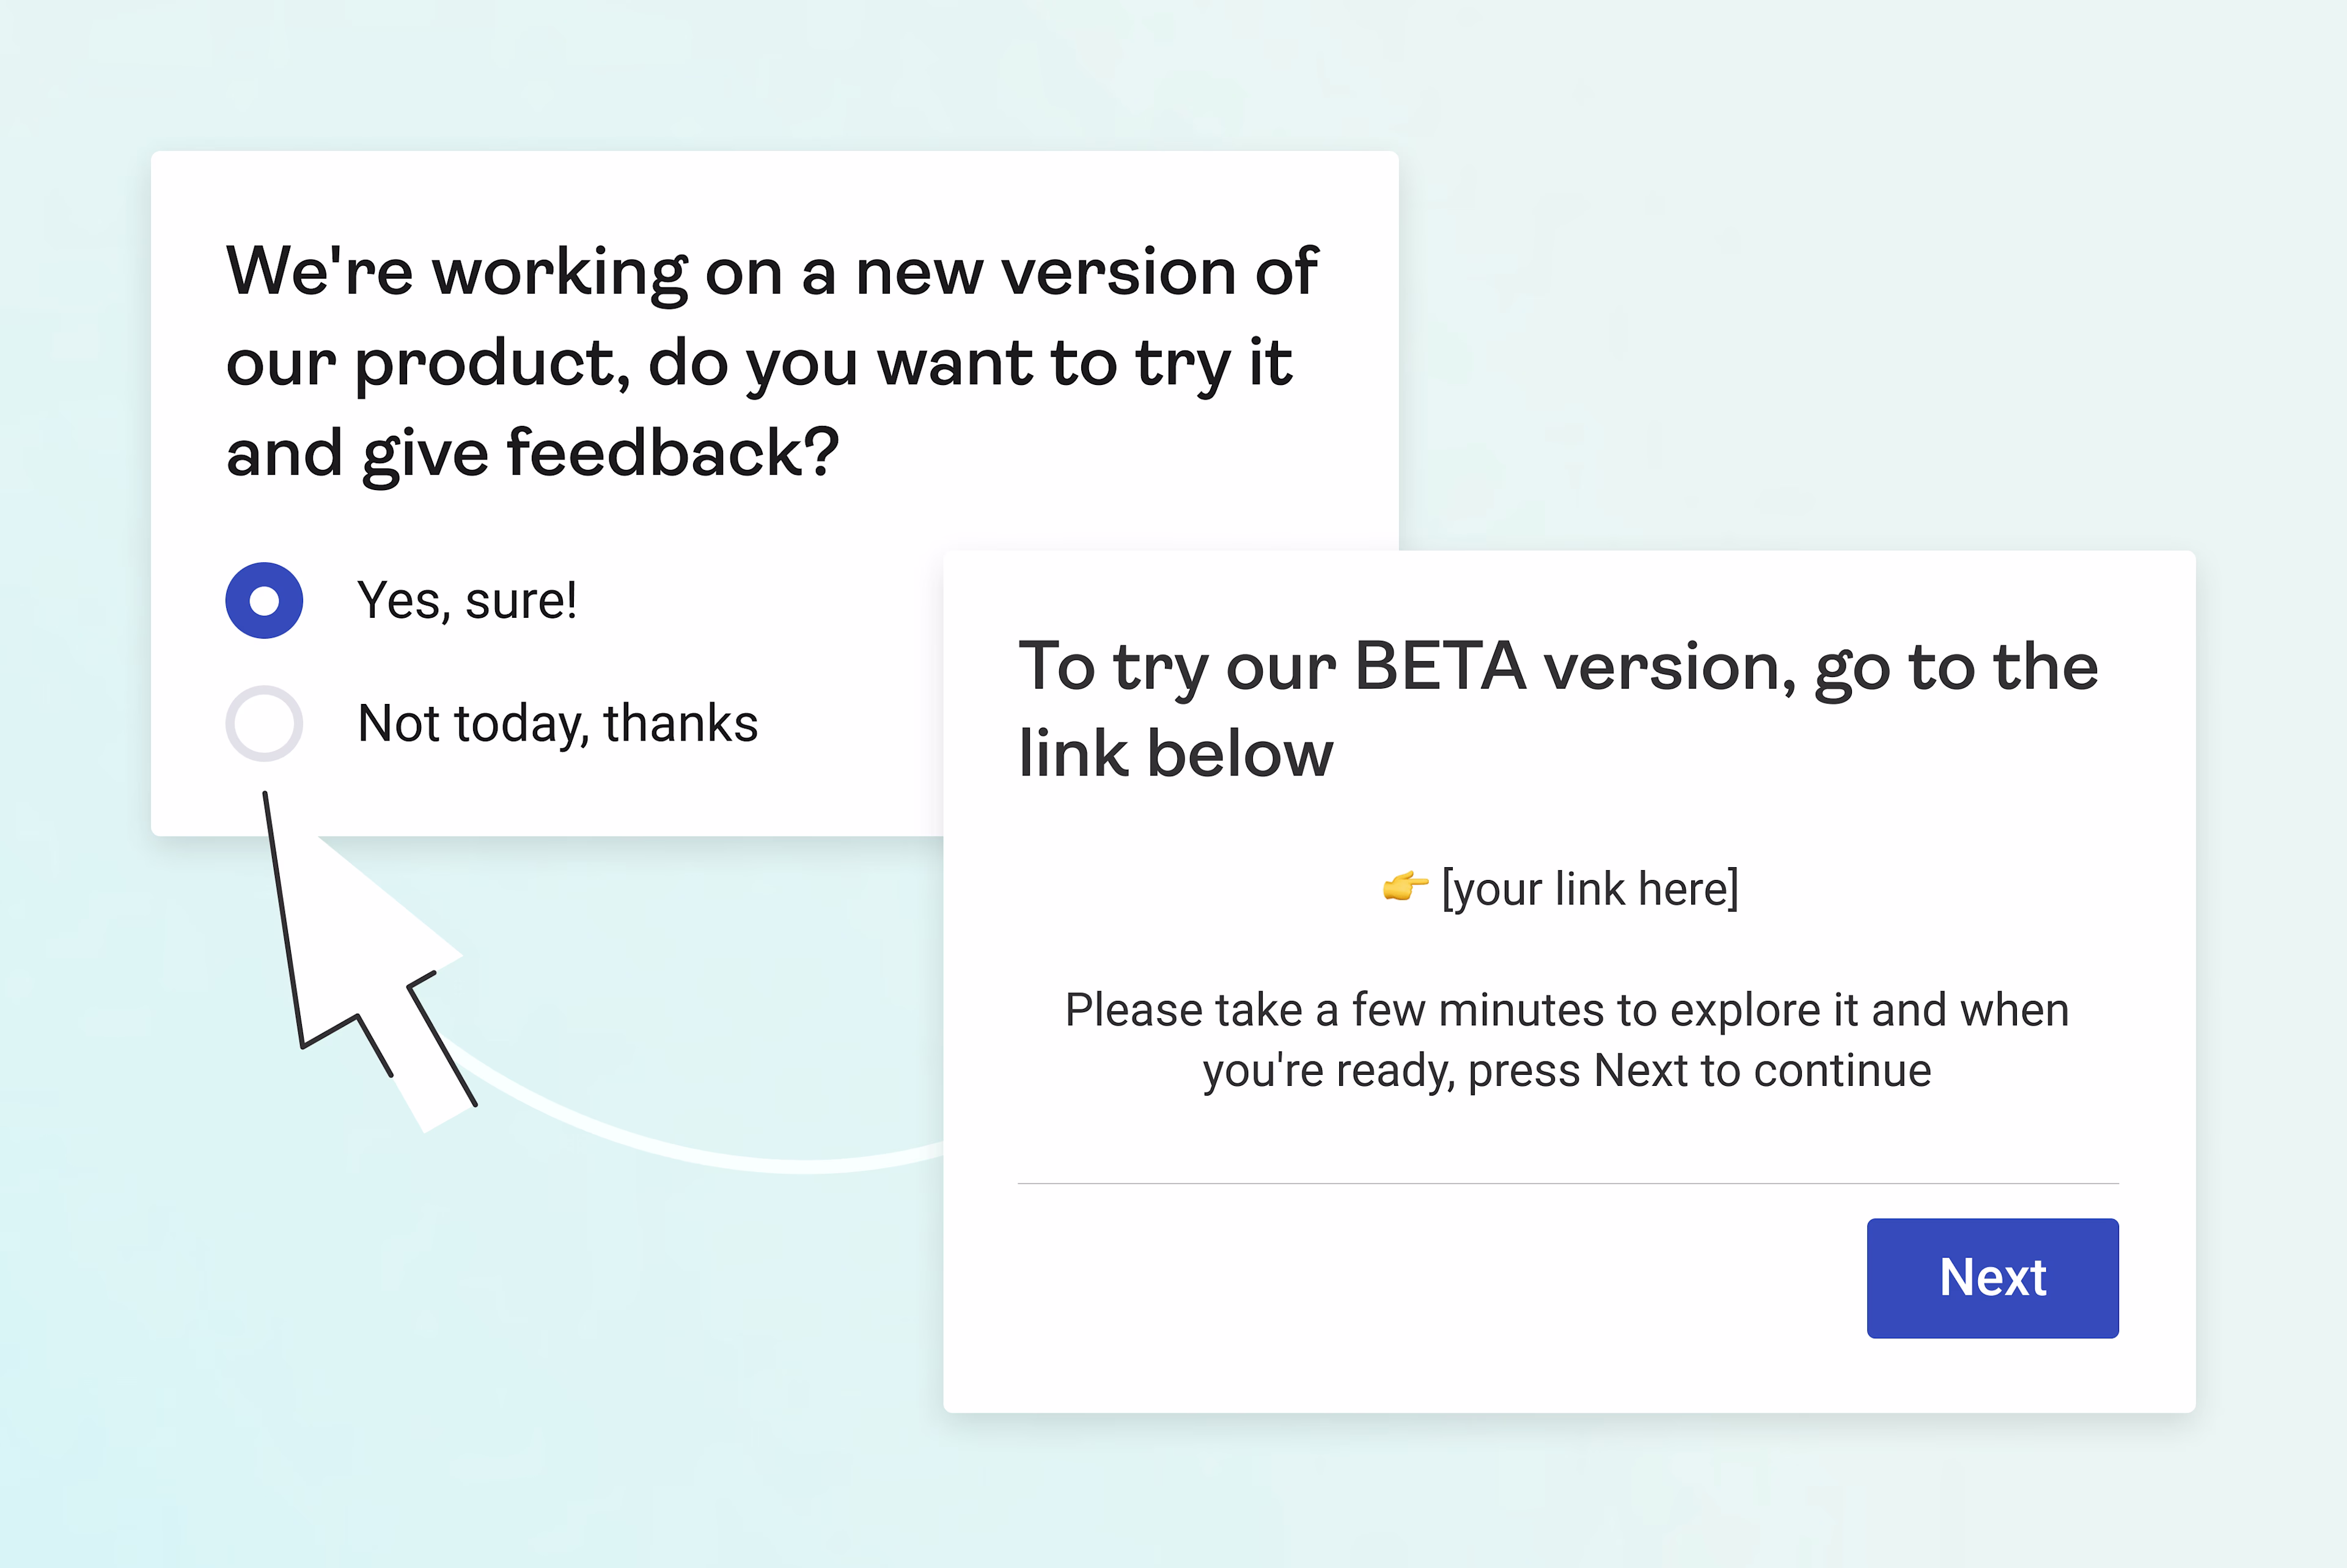The width and height of the screenshot is (2347, 1568).
Task: Click the "link below" heading line
Action: pyautogui.click(x=1175, y=753)
